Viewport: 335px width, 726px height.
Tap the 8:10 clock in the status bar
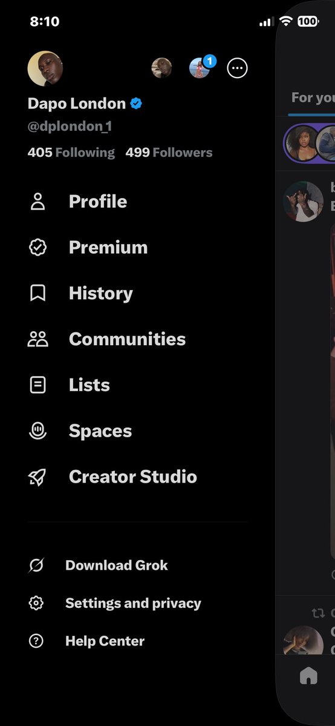[x=44, y=21]
